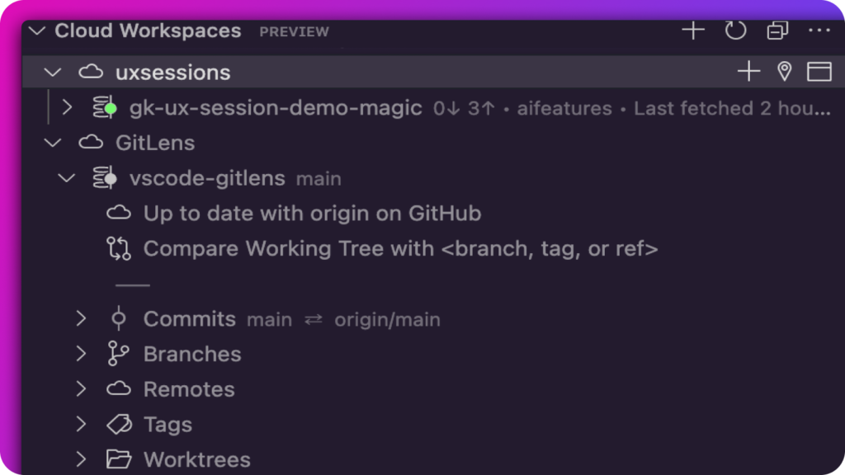Click the collapse-all icon in header

click(x=777, y=31)
